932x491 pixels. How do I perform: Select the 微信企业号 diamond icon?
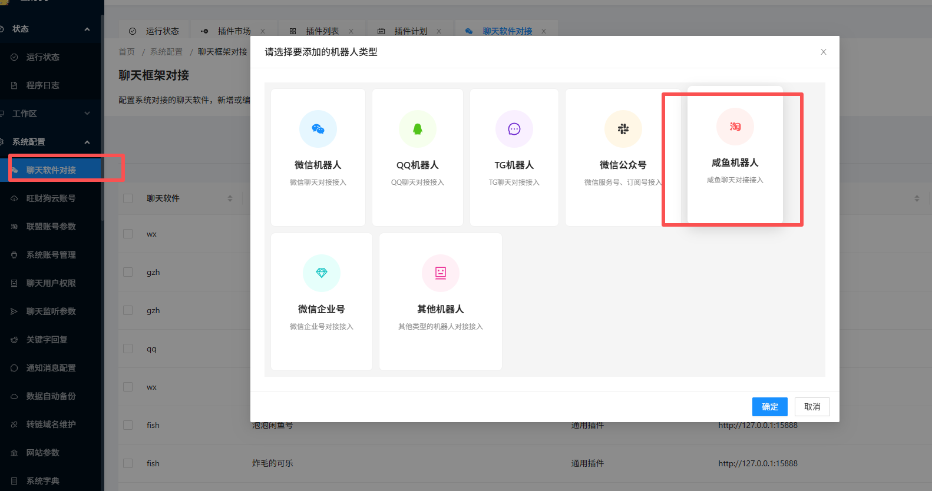(x=321, y=273)
